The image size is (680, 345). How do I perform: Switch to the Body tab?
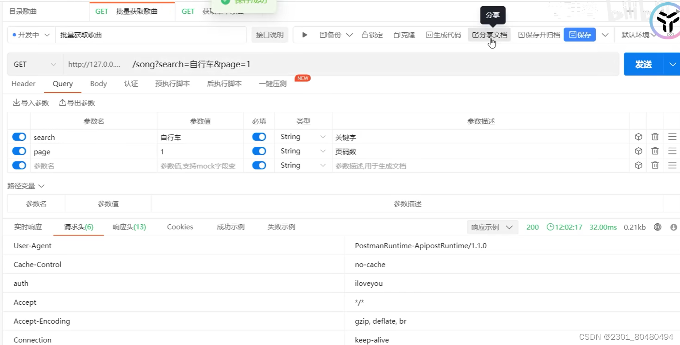98,84
